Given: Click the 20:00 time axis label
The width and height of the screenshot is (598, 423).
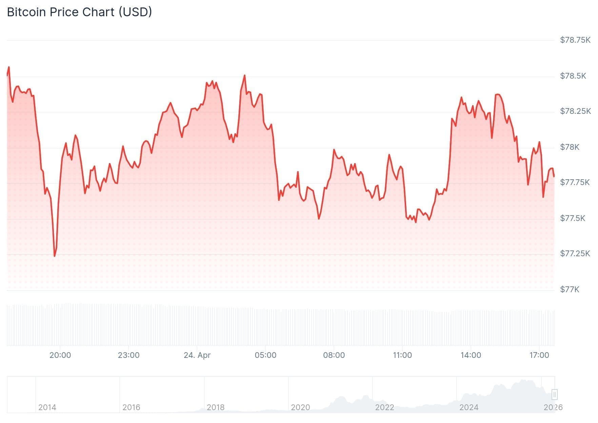Looking at the screenshot, I should (x=60, y=355).
